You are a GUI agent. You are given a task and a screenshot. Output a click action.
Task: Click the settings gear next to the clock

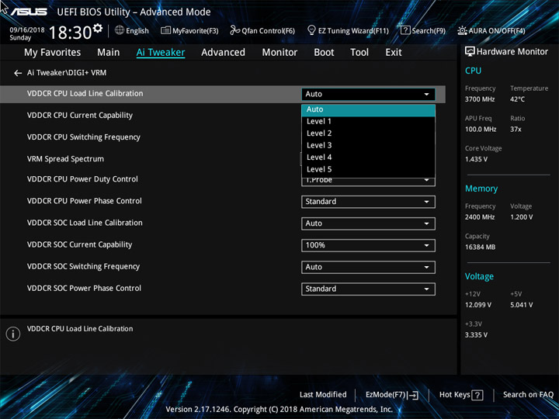[x=97, y=28]
